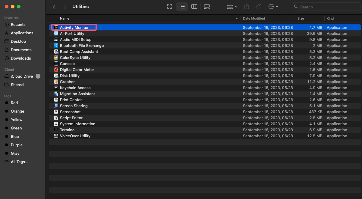
Task: Click the Migration Assistant icon
Action: click(56, 94)
